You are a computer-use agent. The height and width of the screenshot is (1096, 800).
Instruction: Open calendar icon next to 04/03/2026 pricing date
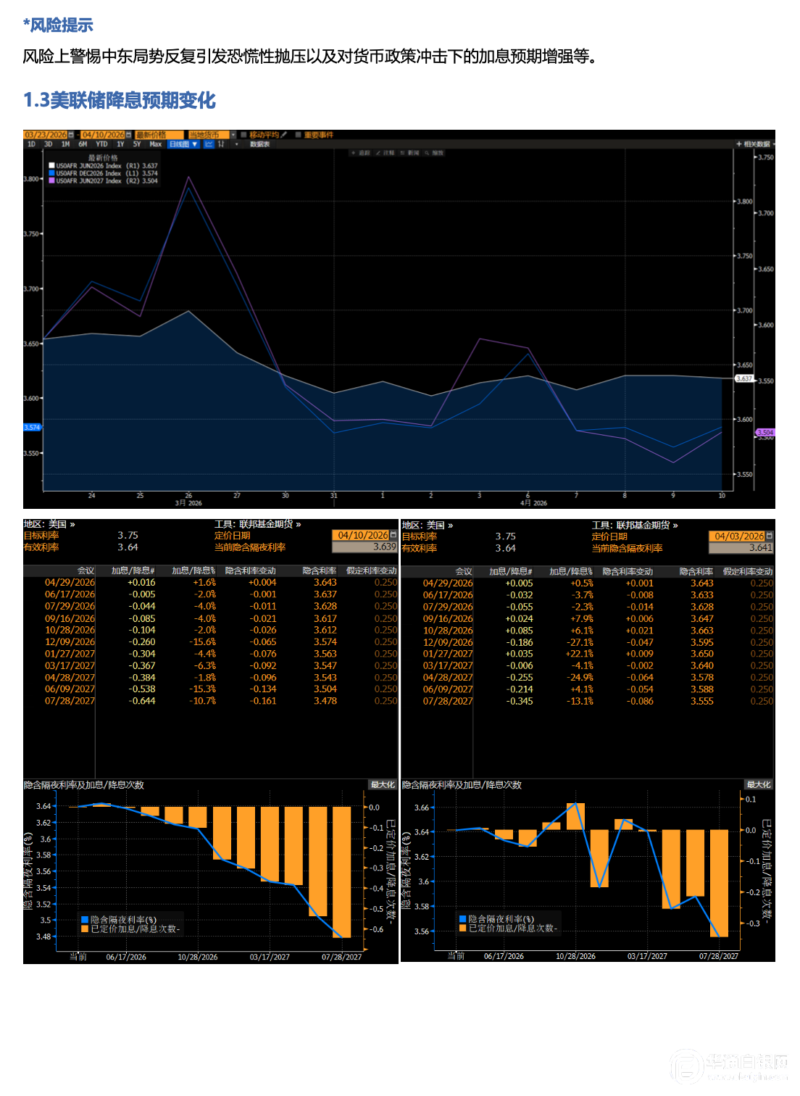point(770,536)
